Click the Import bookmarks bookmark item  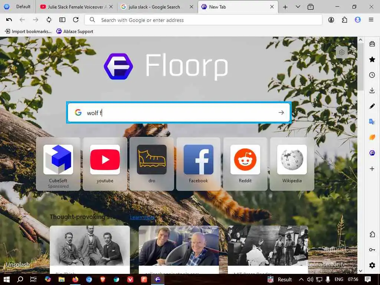pyautogui.click(x=28, y=31)
